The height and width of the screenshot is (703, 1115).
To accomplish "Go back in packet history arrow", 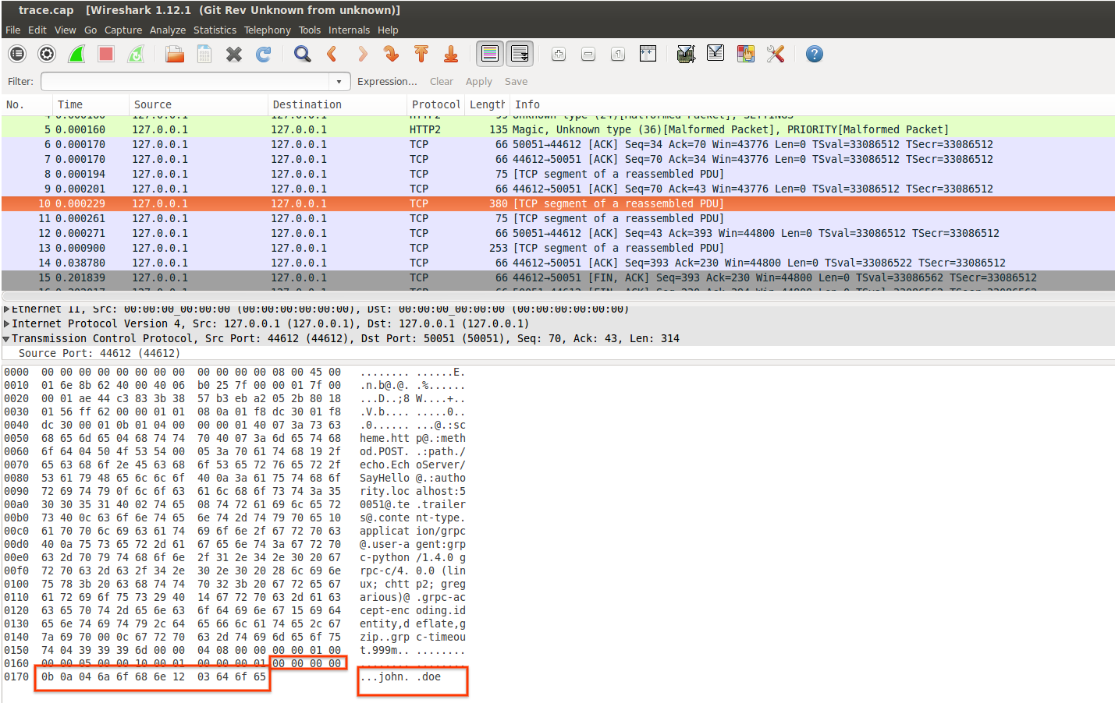I will pyautogui.click(x=332, y=54).
